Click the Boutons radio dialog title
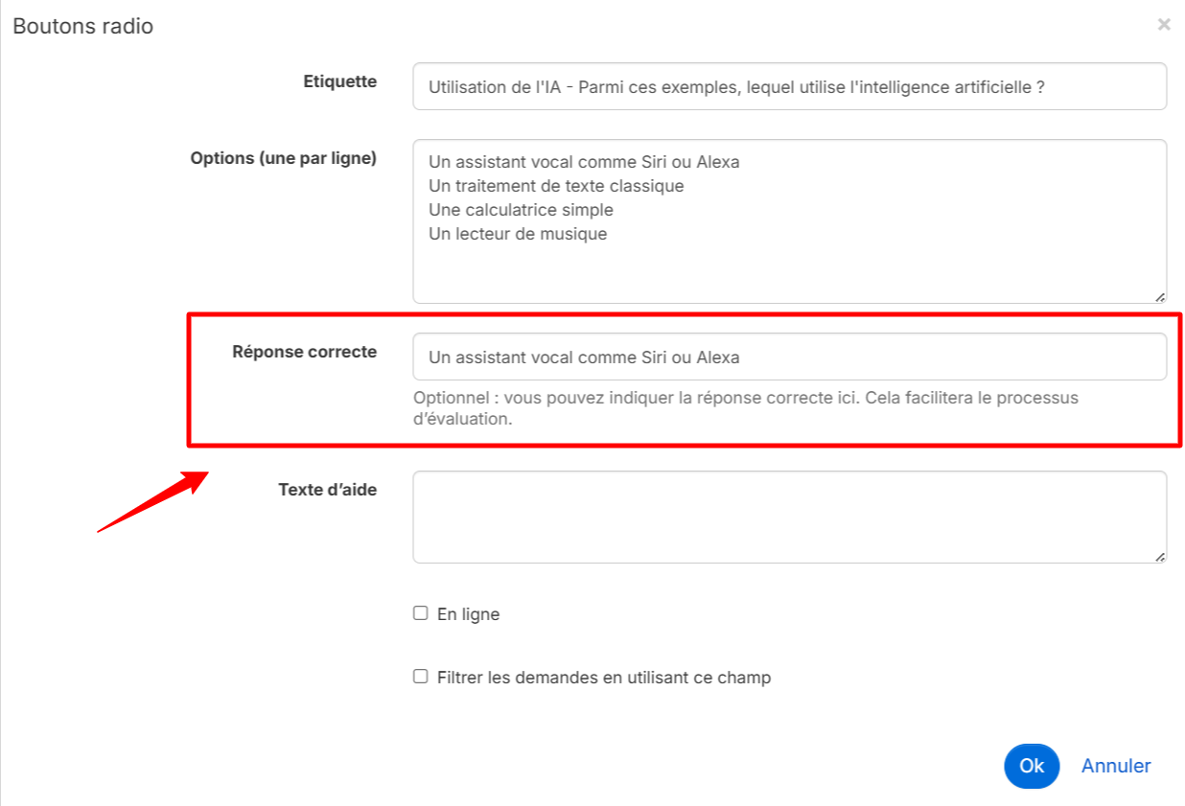 83,27
